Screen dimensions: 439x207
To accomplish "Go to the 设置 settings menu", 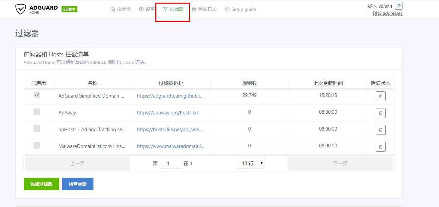I will [147, 9].
